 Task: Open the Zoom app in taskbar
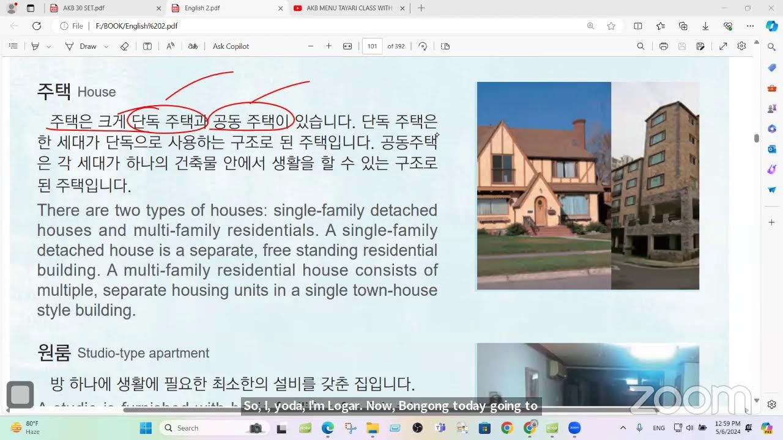click(574, 428)
